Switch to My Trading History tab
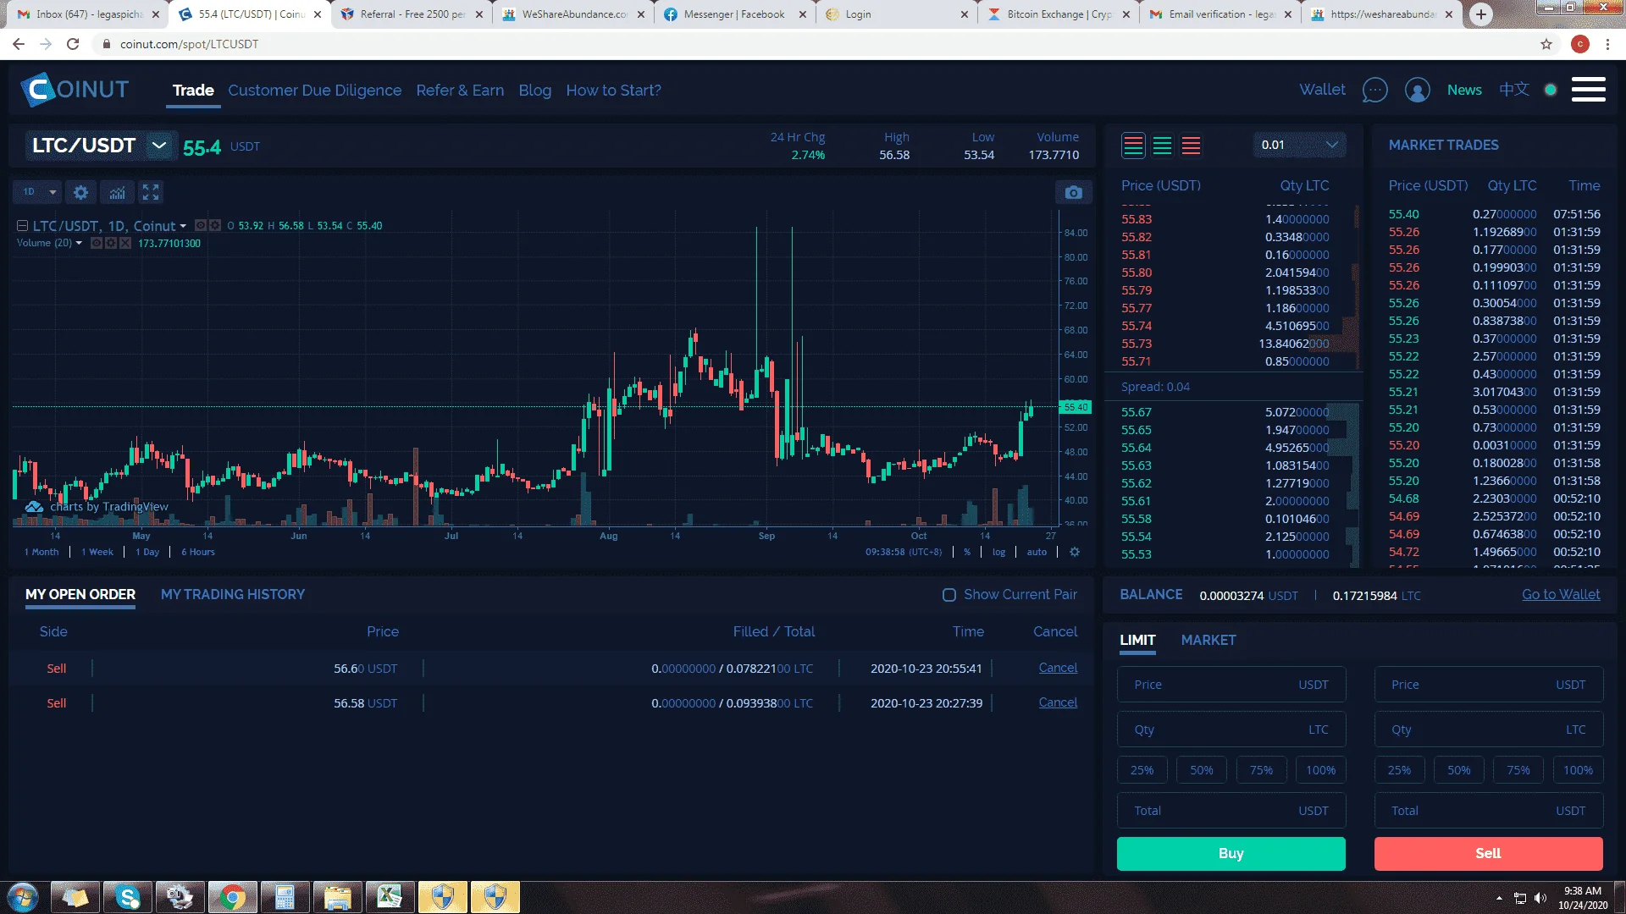The image size is (1626, 914). pos(233,594)
